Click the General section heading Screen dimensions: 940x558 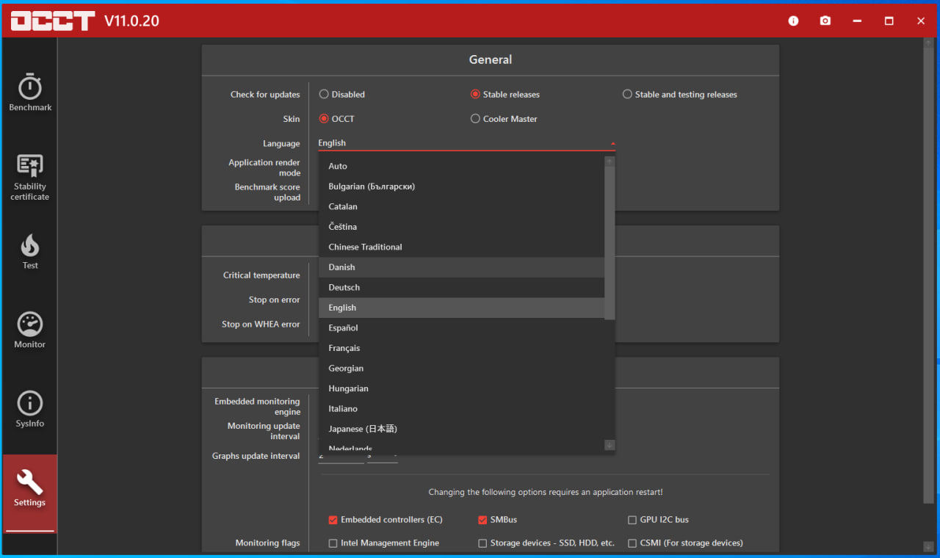click(x=491, y=59)
